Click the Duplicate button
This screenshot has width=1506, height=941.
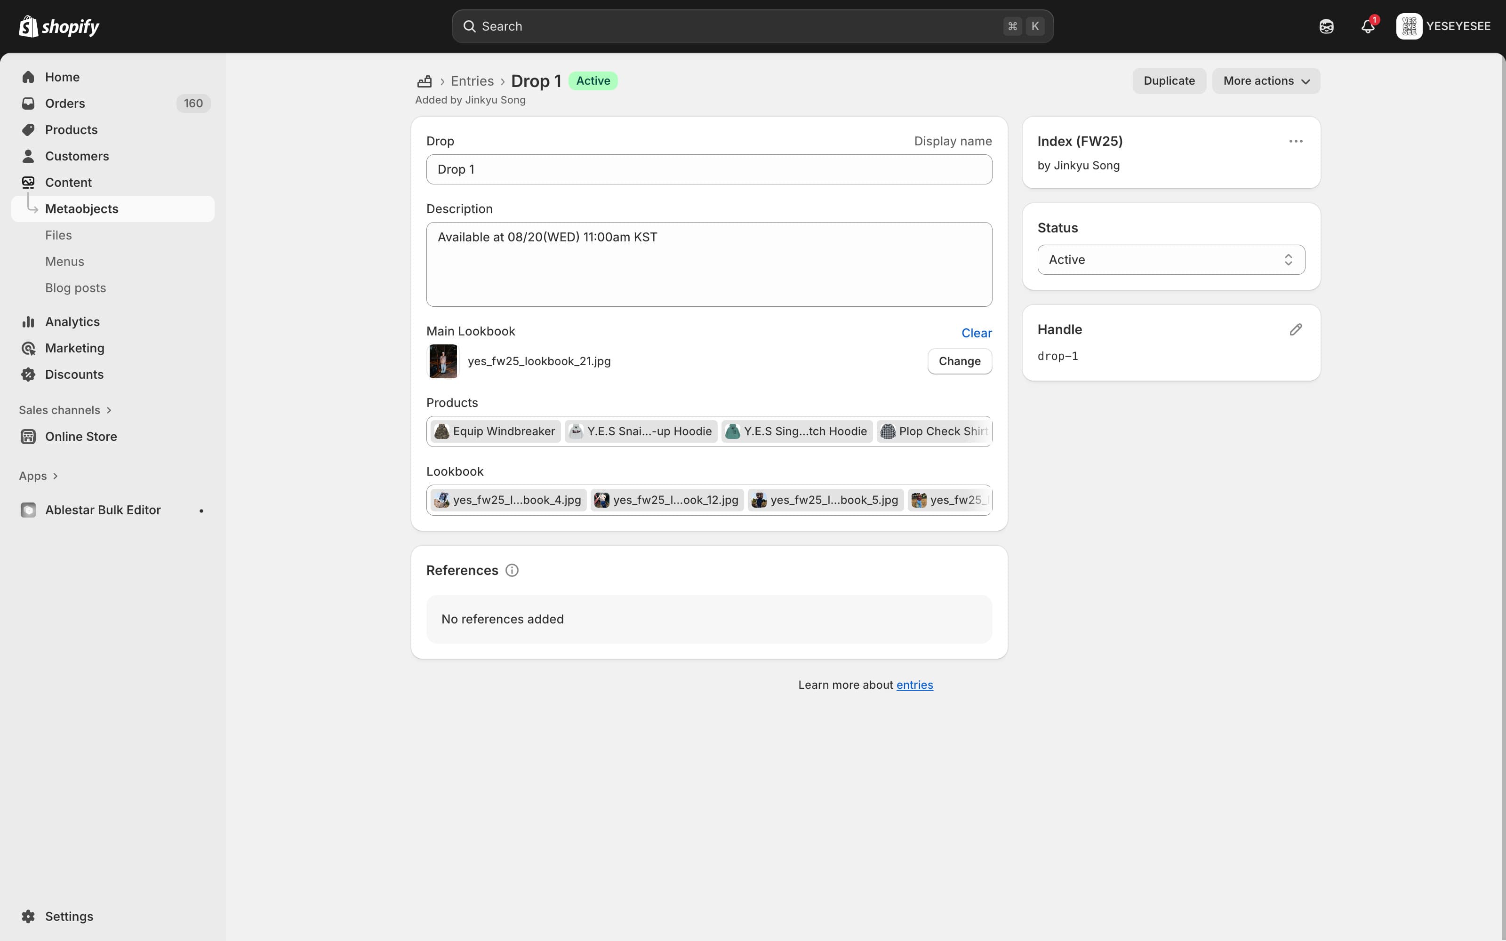coord(1169,81)
